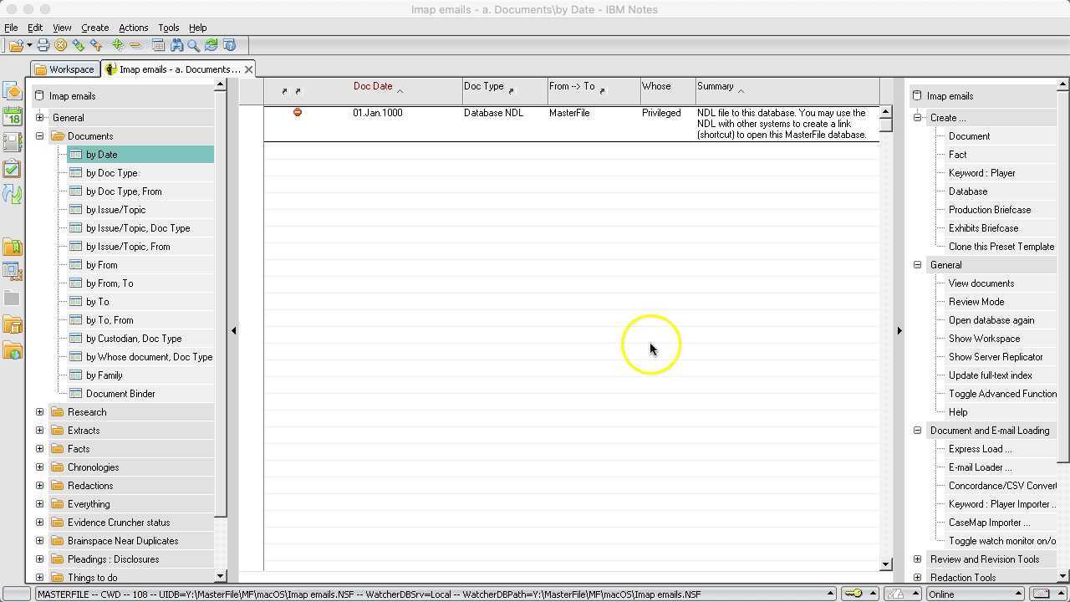Open the Online location dropdown in status bar
Image resolution: width=1070 pixels, height=602 pixels.
click(x=975, y=594)
